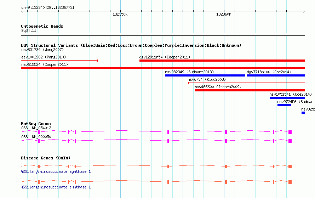Click the short blue nsv972456 gain bar
This screenshot has width=315, height=198.
(284, 105)
